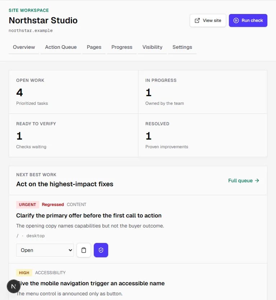The height and width of the screenshot is (300, 276).
Task: Click the '/ · desktop' page label
Action: [x=31, y=236]
